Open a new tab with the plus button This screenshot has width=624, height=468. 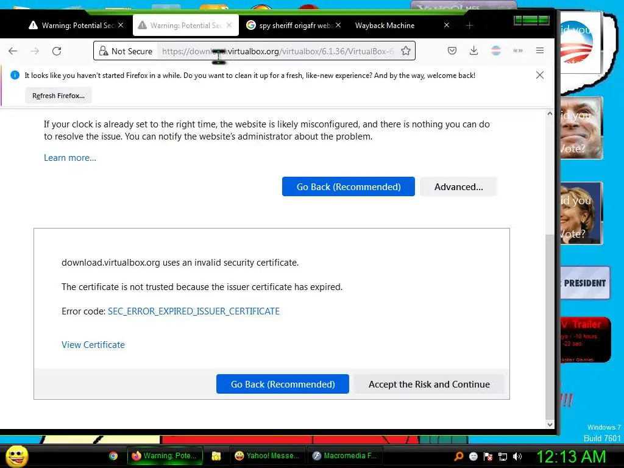click(x=469, y=26)
